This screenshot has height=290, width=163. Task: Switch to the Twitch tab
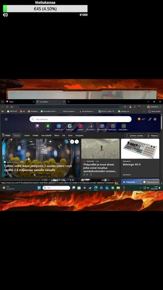(x=19, y=102)
